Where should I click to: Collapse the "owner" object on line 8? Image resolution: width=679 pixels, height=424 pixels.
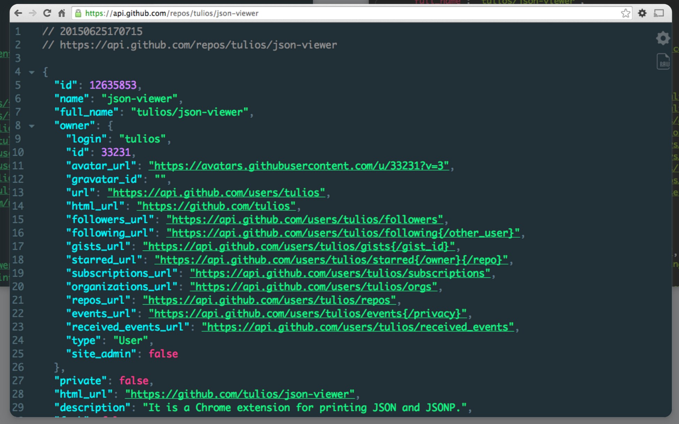coord(32,126)
